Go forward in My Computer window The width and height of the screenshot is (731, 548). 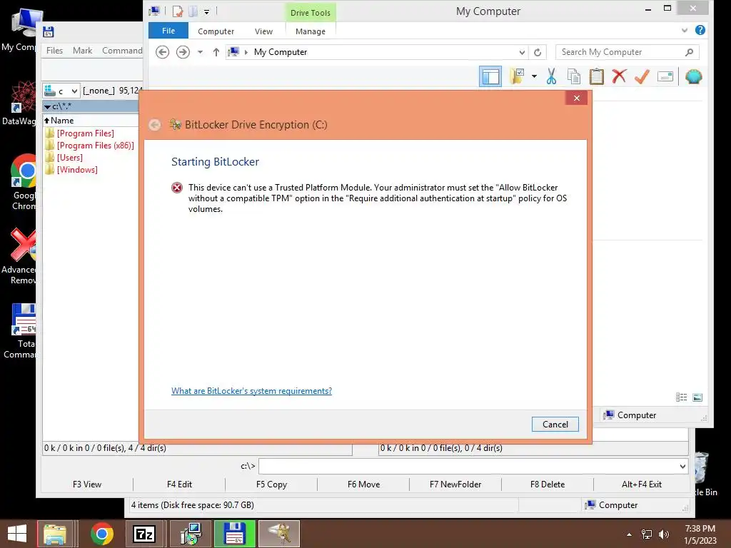coord(183,51)
